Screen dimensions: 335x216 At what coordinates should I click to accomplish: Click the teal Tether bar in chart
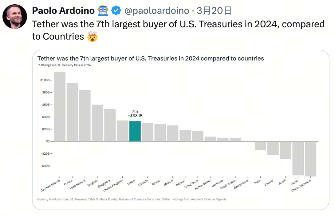(x=135, y=131)
